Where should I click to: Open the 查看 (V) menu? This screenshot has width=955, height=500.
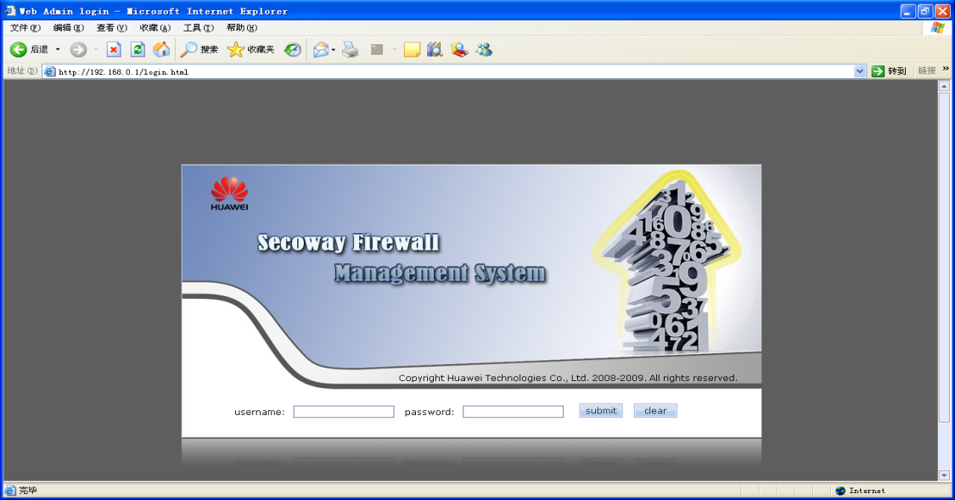pyautogui.click(x=111, y=28)
